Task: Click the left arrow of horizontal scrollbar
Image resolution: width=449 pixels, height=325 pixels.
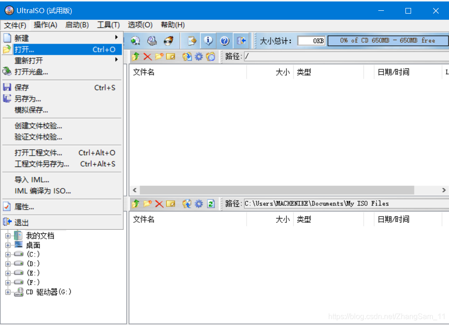Action: [134, 190]
